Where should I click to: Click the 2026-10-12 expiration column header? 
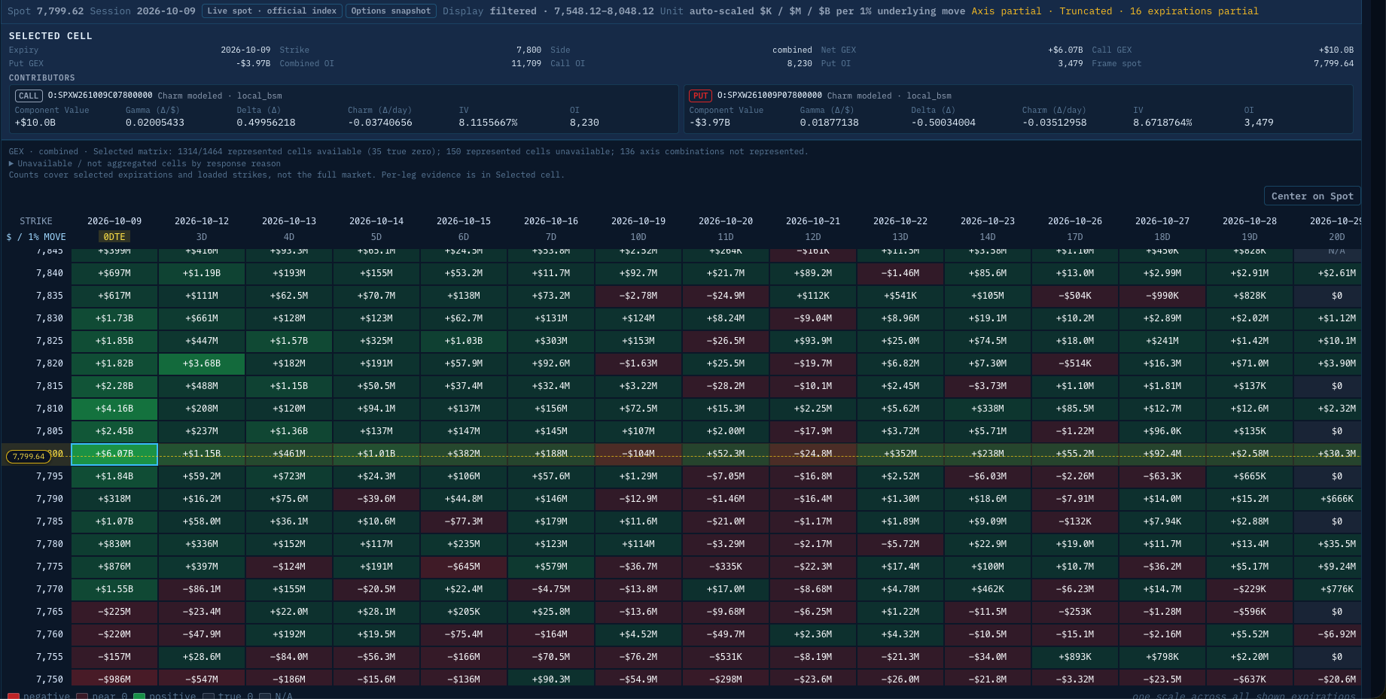point(202,221)
